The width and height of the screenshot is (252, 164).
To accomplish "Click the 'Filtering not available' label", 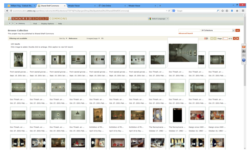I will click(x=18, y=38).
